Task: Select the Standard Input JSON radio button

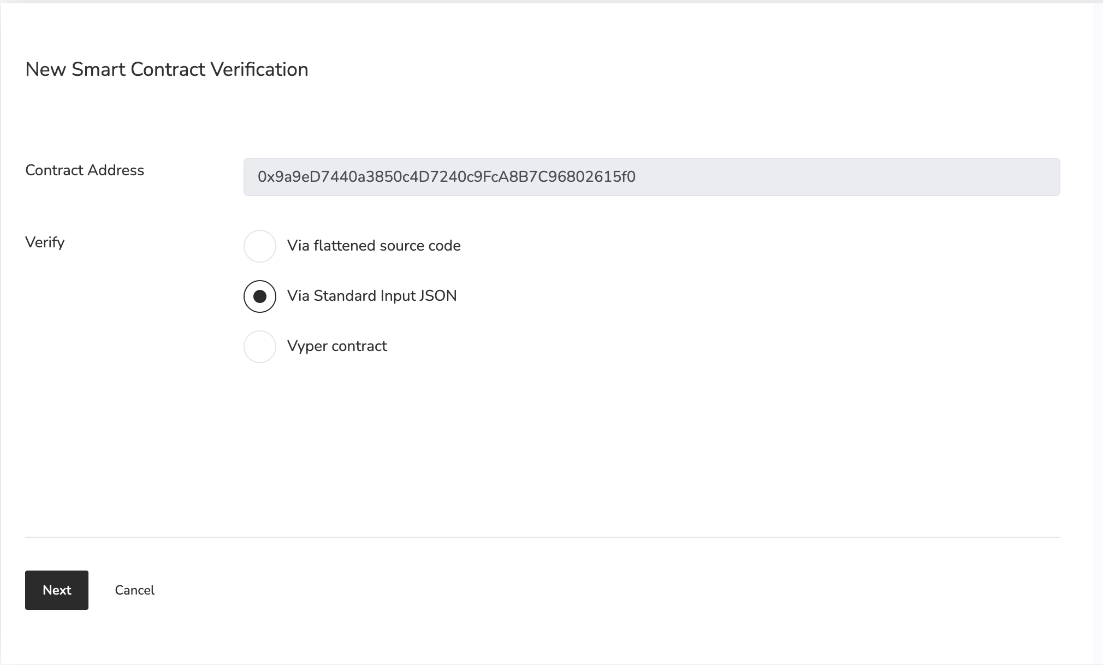Action: 260,296
